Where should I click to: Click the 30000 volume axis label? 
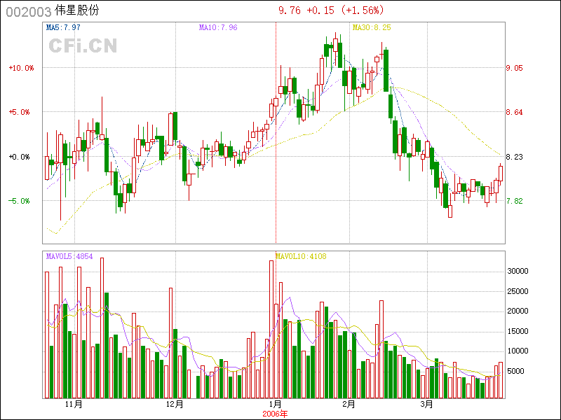coord(518,270)
